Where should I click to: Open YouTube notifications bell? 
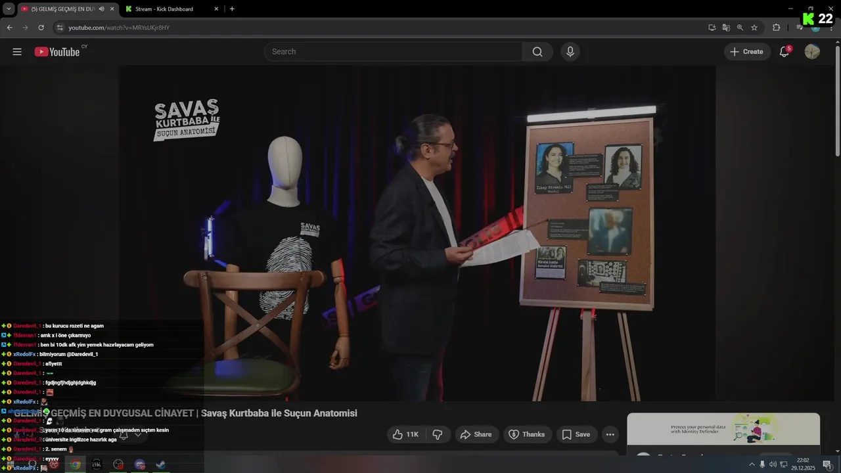(x=784, y=52)
